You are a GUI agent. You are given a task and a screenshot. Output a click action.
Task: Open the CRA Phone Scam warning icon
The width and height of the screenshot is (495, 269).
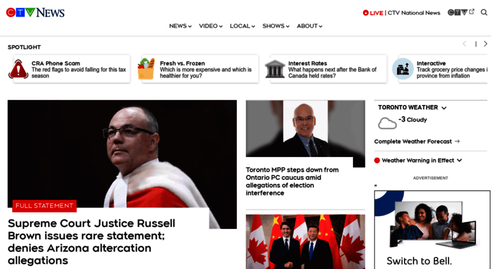(18, 69)
